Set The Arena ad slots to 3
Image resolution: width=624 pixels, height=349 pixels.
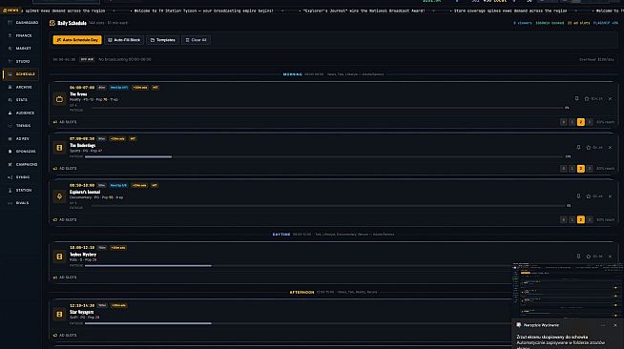(590, 122)
